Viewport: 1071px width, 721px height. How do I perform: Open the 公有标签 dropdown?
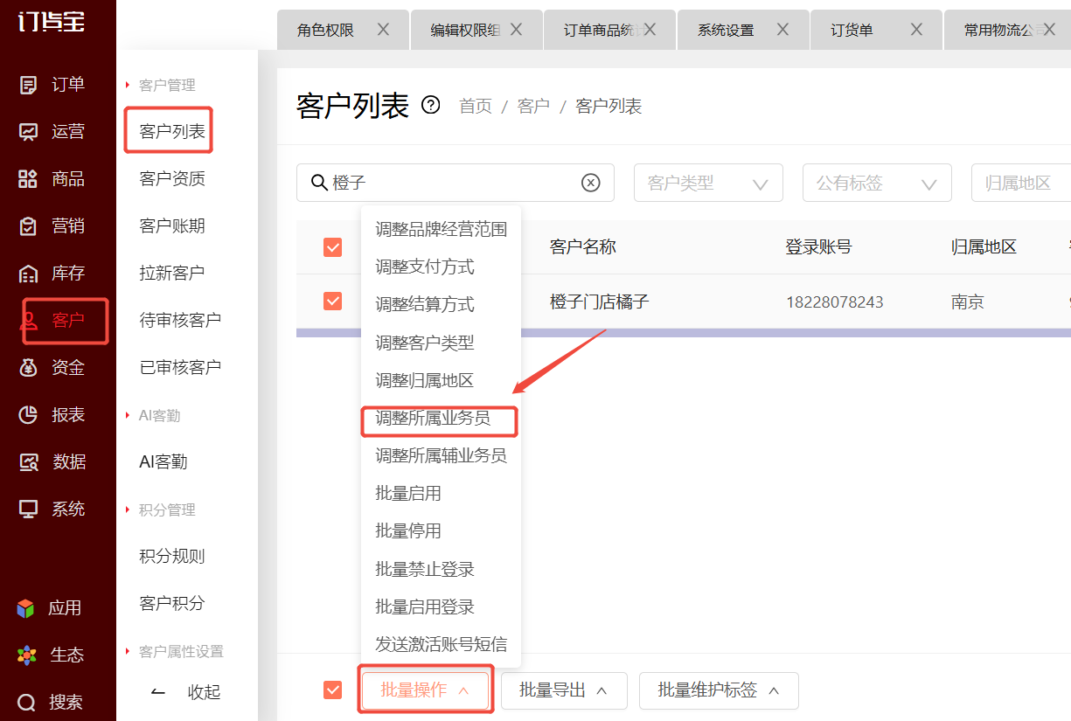point(877,183)
